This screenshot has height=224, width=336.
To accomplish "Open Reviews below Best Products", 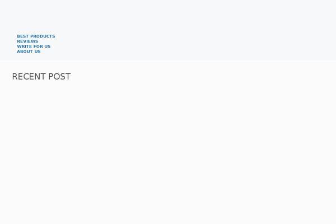I will coord(27,41).
